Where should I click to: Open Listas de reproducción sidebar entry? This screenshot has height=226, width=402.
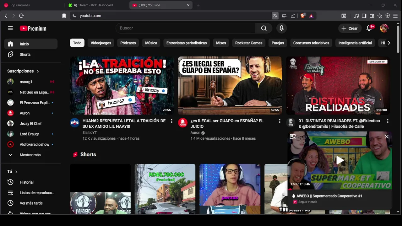(x=31, y=193)
